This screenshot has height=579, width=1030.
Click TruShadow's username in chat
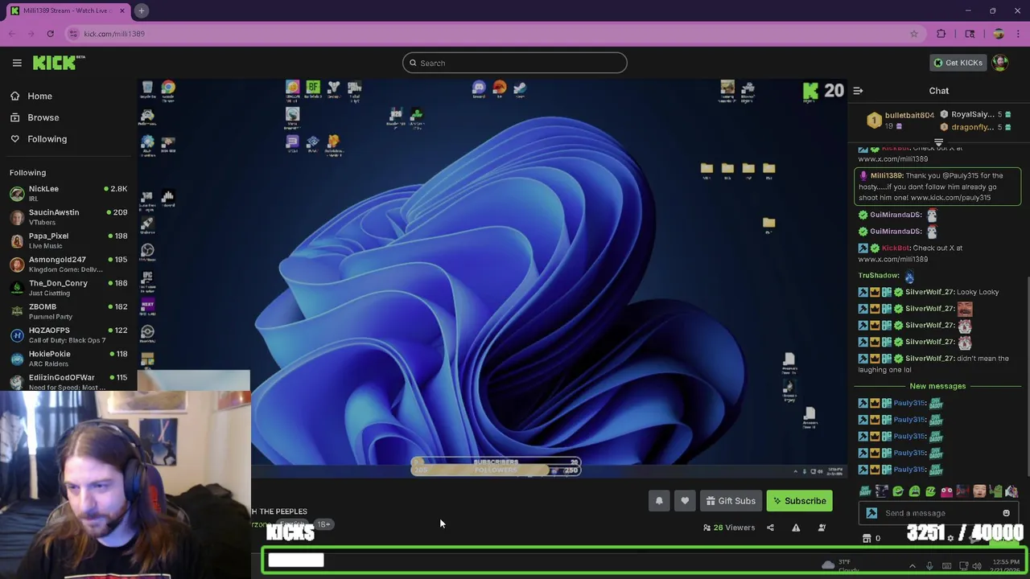[879, 276]
